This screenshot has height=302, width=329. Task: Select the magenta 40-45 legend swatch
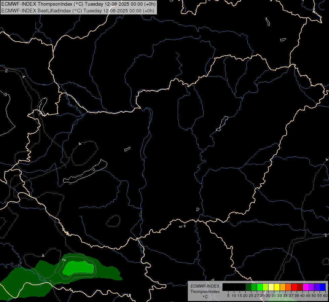click(x=305, y=287)
